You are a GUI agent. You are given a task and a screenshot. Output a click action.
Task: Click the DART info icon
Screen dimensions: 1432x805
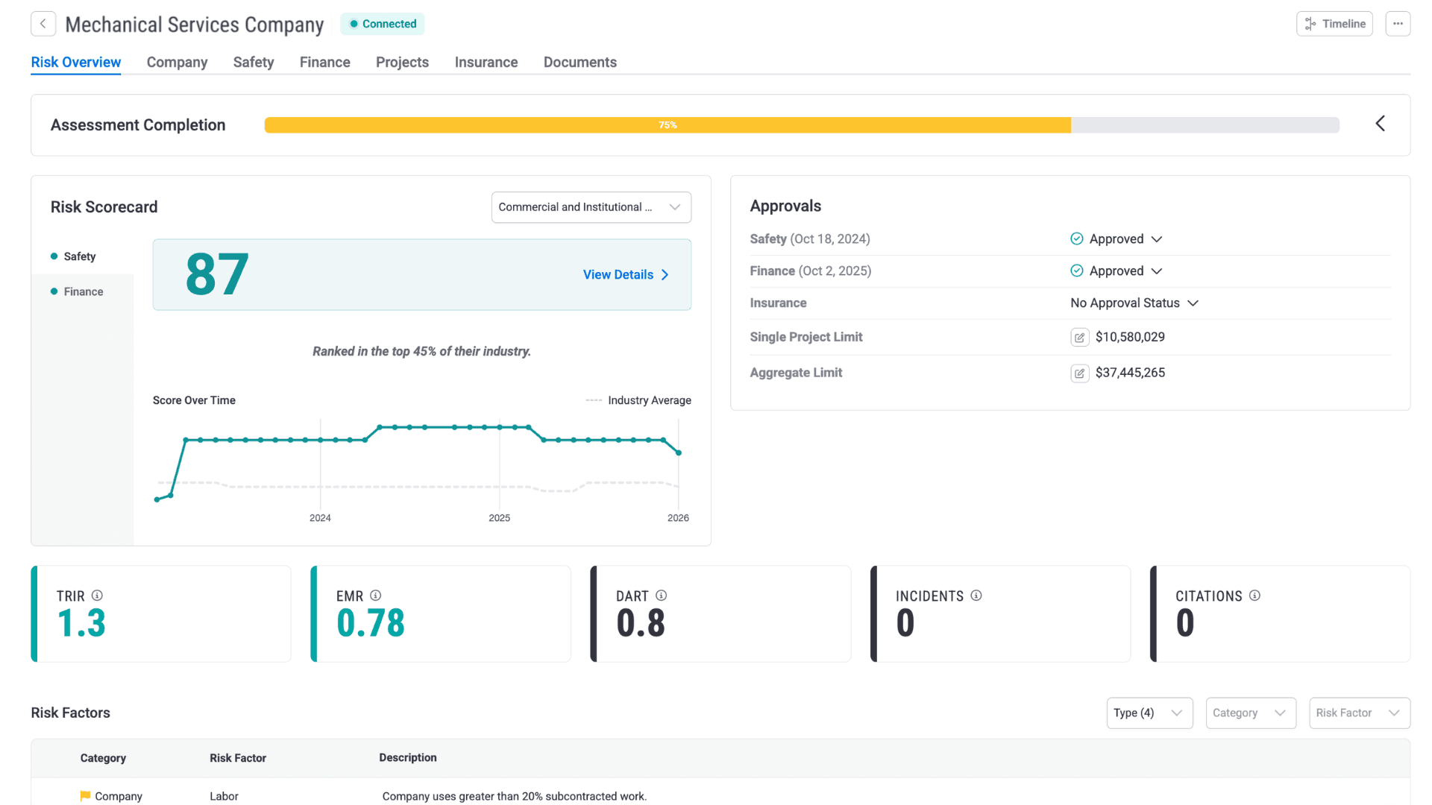[x=661, y=596]
